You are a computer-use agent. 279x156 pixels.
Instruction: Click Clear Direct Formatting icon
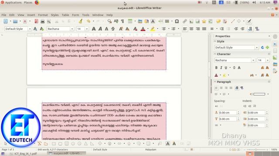pyautogui.click(x=136, y=29)
